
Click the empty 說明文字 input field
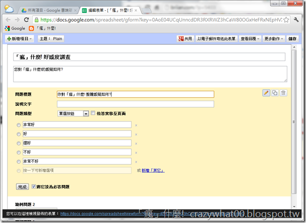[135, 104]
